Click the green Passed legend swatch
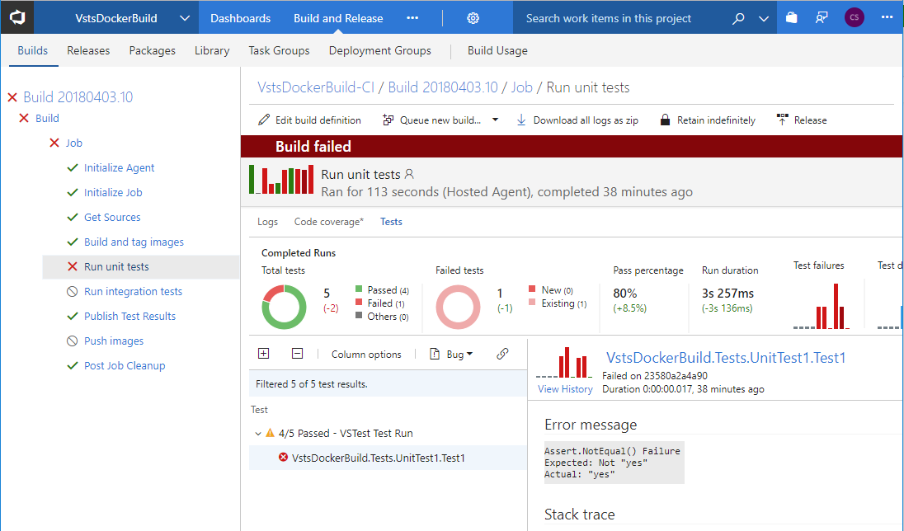 pyautogui.click(x=359, y=289)
